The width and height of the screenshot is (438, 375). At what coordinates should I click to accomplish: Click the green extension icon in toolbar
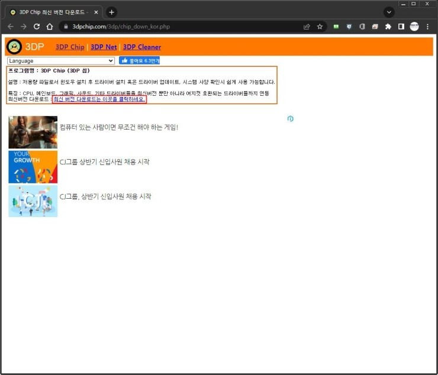tap(336, 27)
